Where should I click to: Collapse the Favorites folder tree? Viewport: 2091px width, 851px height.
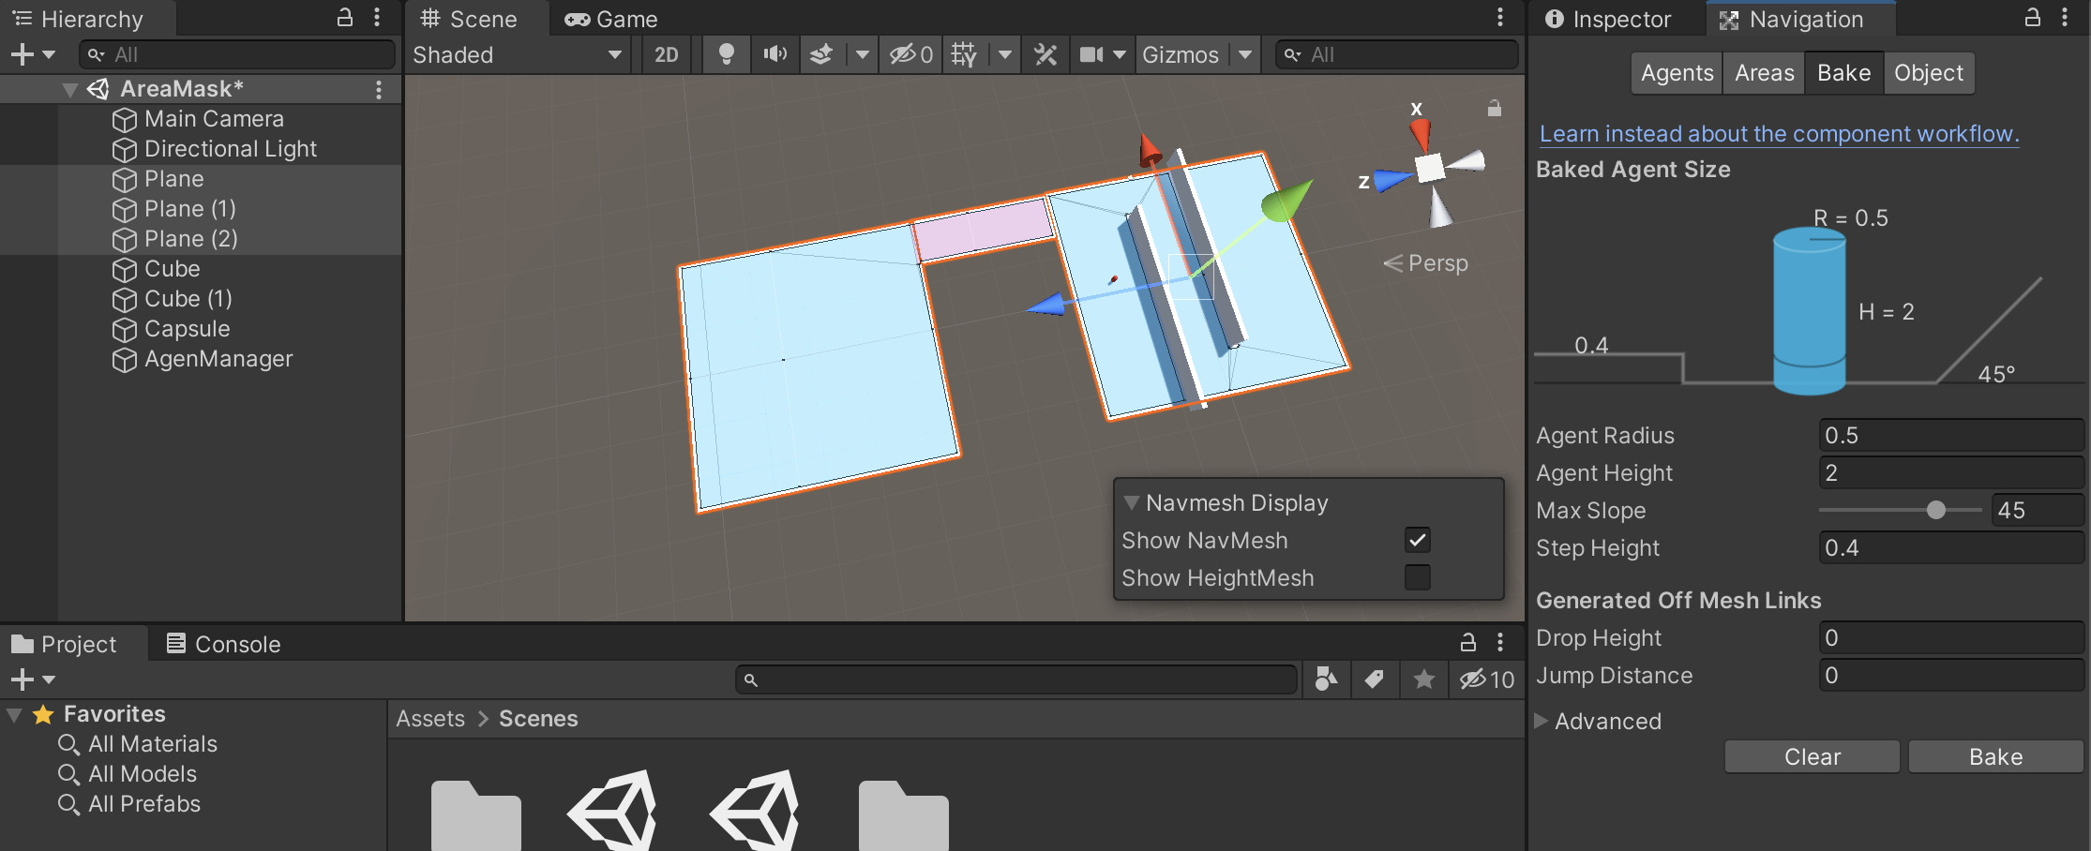pyautogui.click(x=14, y=714)
